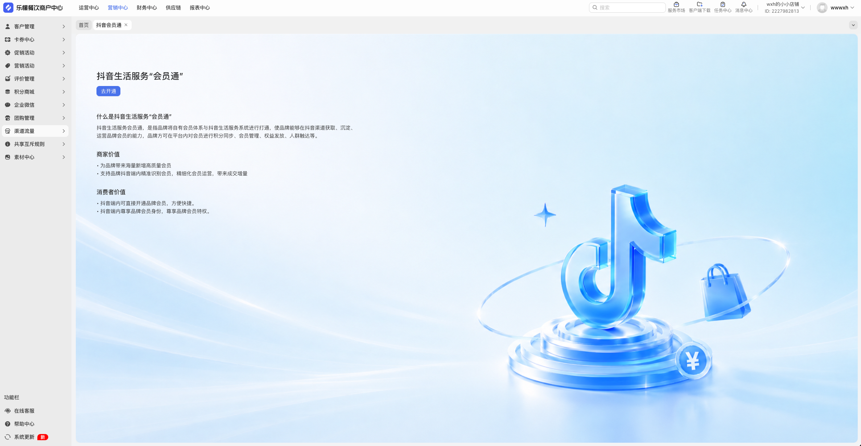
Task: Click the 渠道流量 store icon
Action: click(8, 131)
